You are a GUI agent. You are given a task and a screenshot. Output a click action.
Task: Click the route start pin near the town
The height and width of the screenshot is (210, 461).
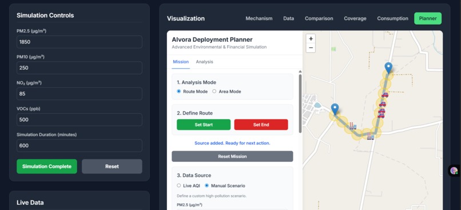pos(335,109)
